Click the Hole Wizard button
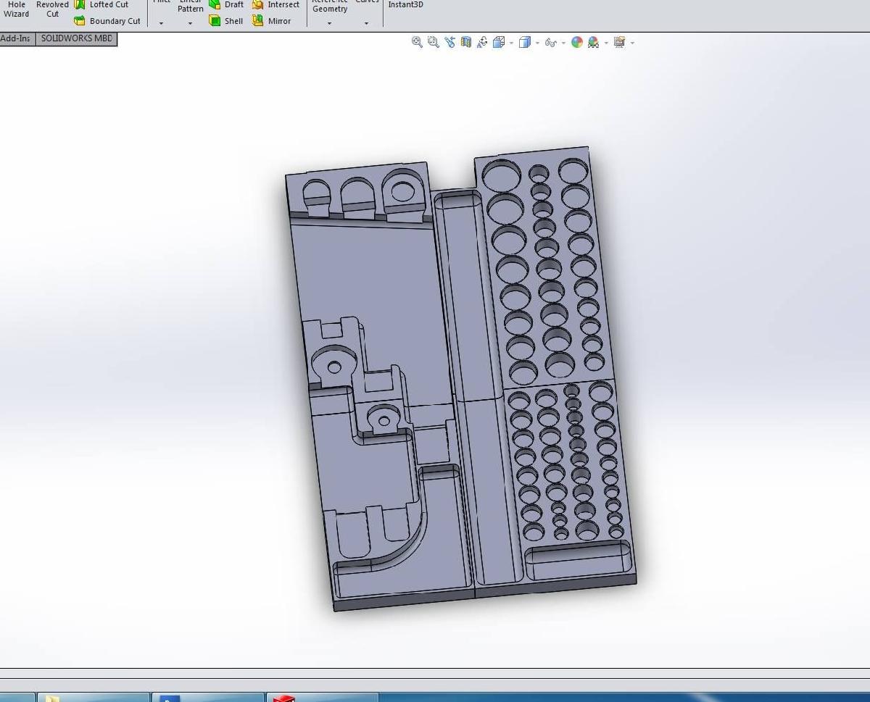The image size is (870, 702). coord(16,9)
